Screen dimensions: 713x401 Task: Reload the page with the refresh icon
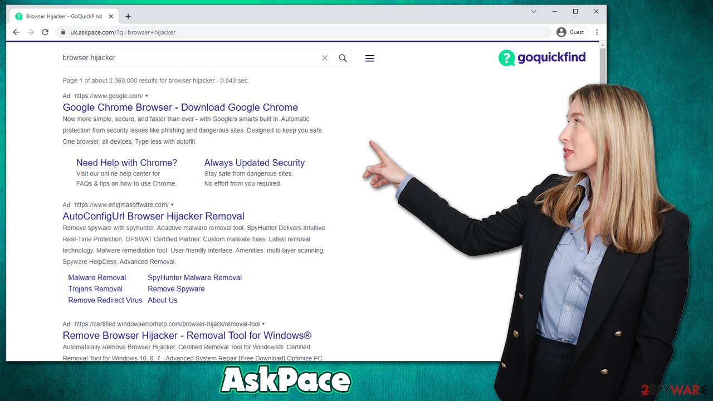45,32
